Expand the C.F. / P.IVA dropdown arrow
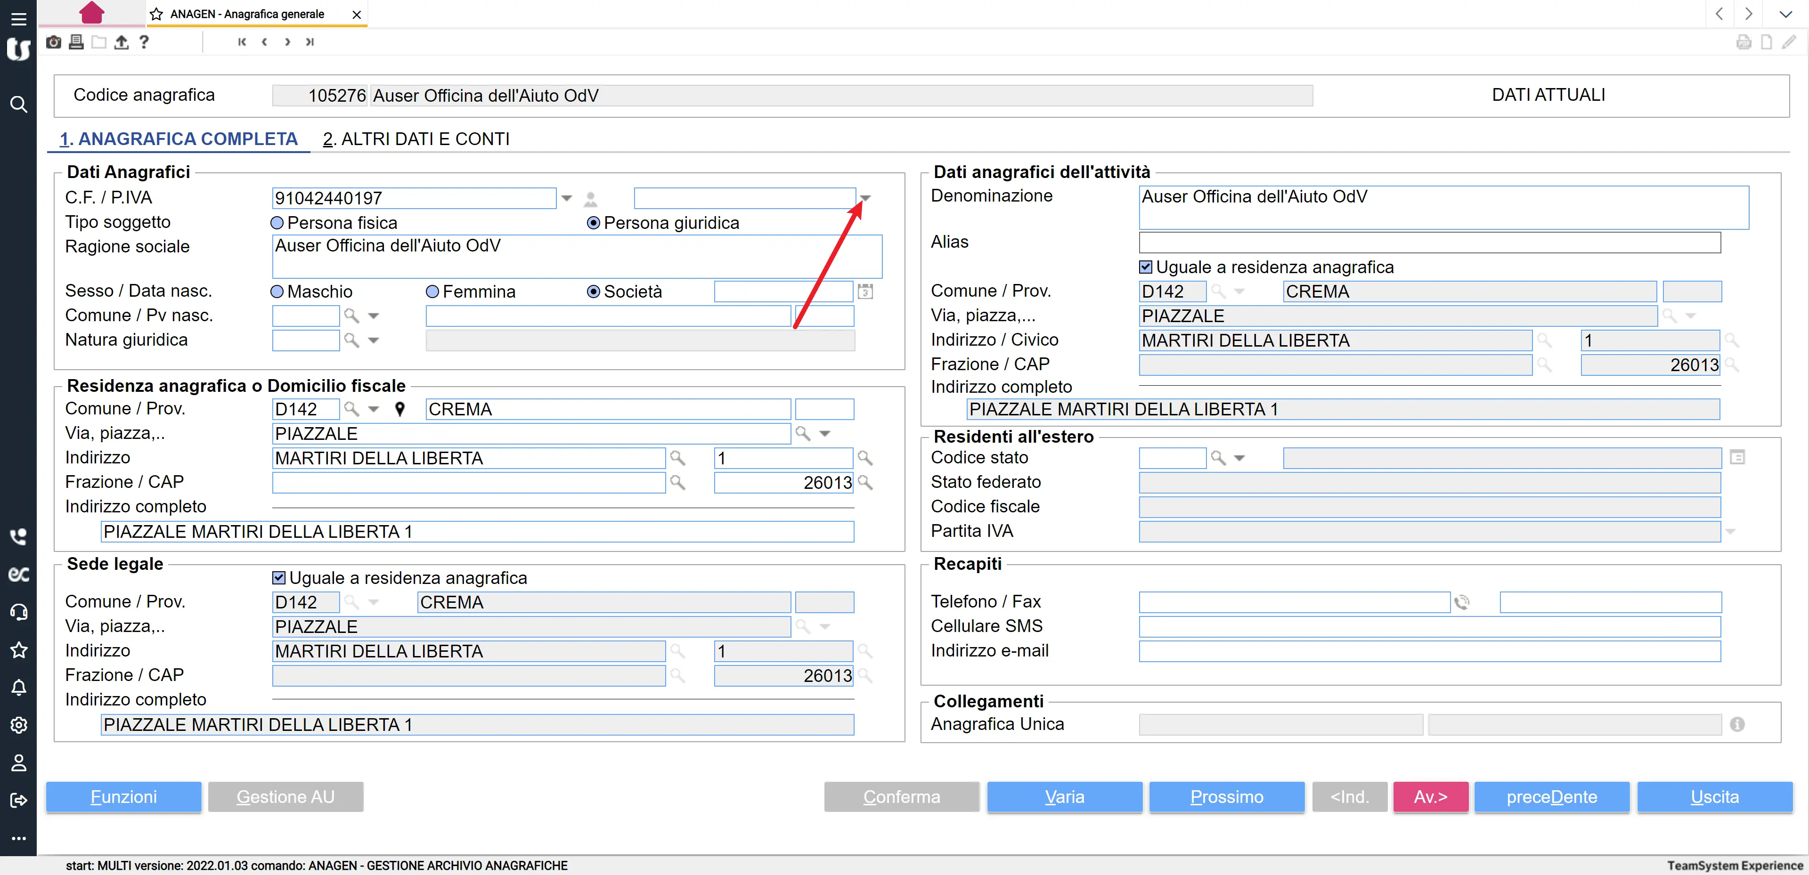1809x875 pixels. tap(567, 199)
